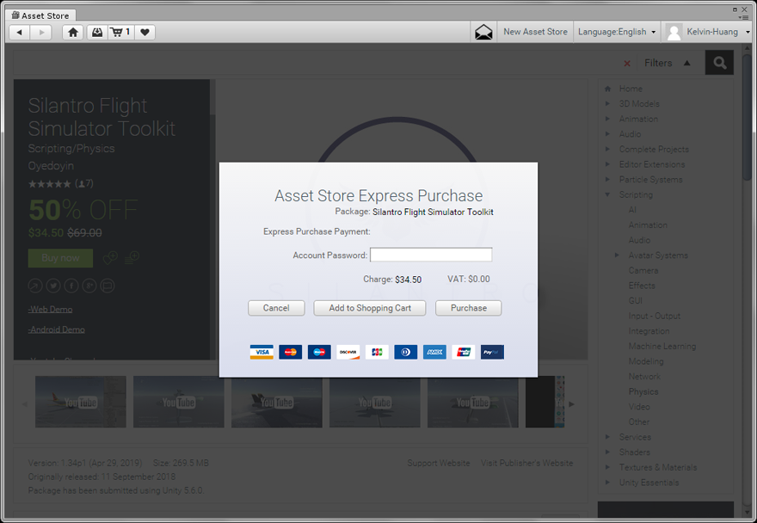
Task: Click New Asset Store button
Action: point(535,32)
